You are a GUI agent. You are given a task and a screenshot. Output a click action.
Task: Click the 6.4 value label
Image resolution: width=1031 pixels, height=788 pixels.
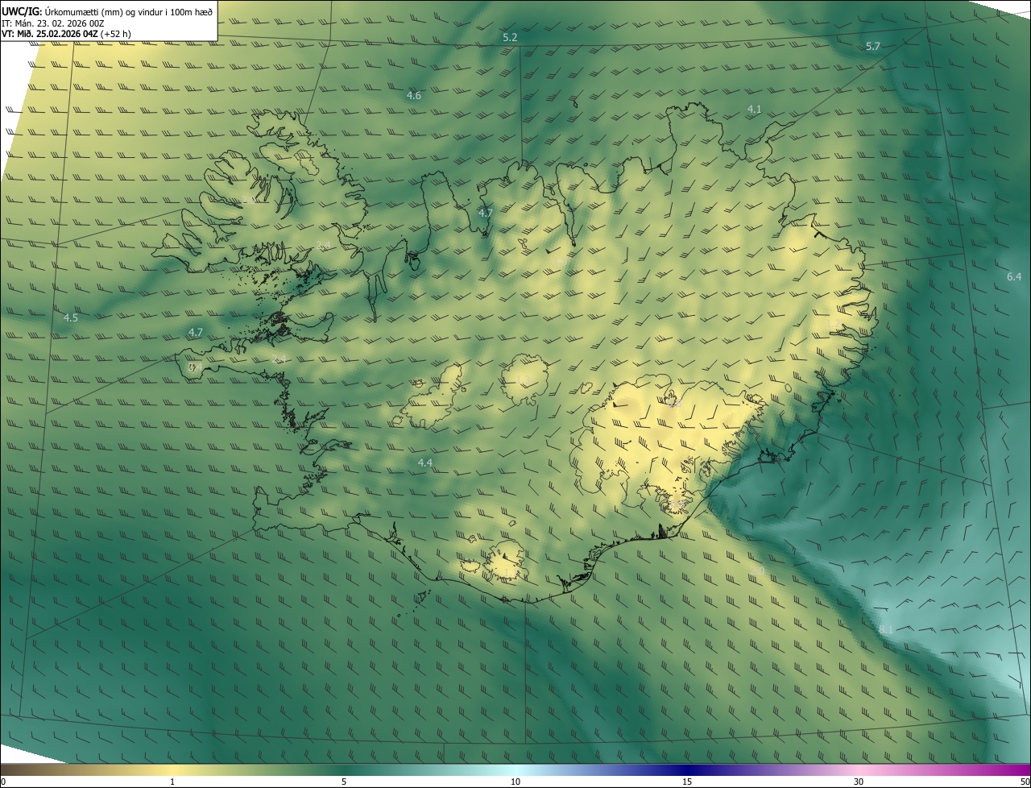pos(1014,277)
